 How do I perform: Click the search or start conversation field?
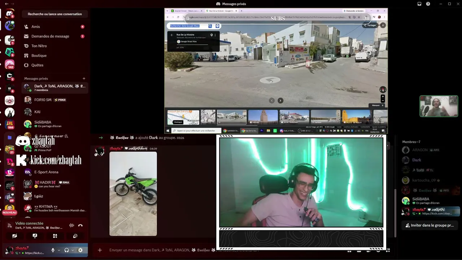click(x=55, y=14)
